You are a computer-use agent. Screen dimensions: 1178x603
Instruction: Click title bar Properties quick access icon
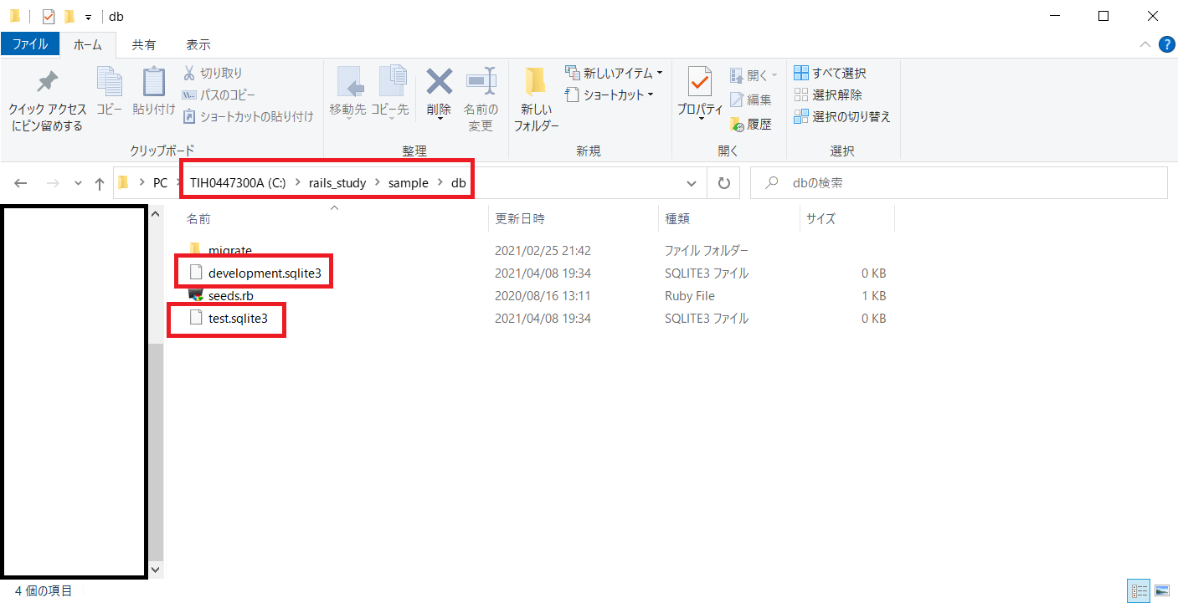click(48, 16)
